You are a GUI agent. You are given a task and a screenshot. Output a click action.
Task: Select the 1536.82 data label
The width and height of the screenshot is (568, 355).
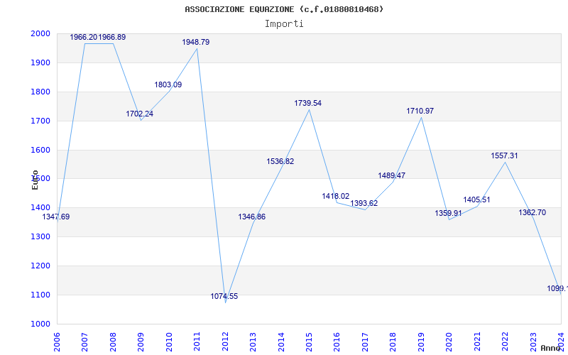[280, 162]
